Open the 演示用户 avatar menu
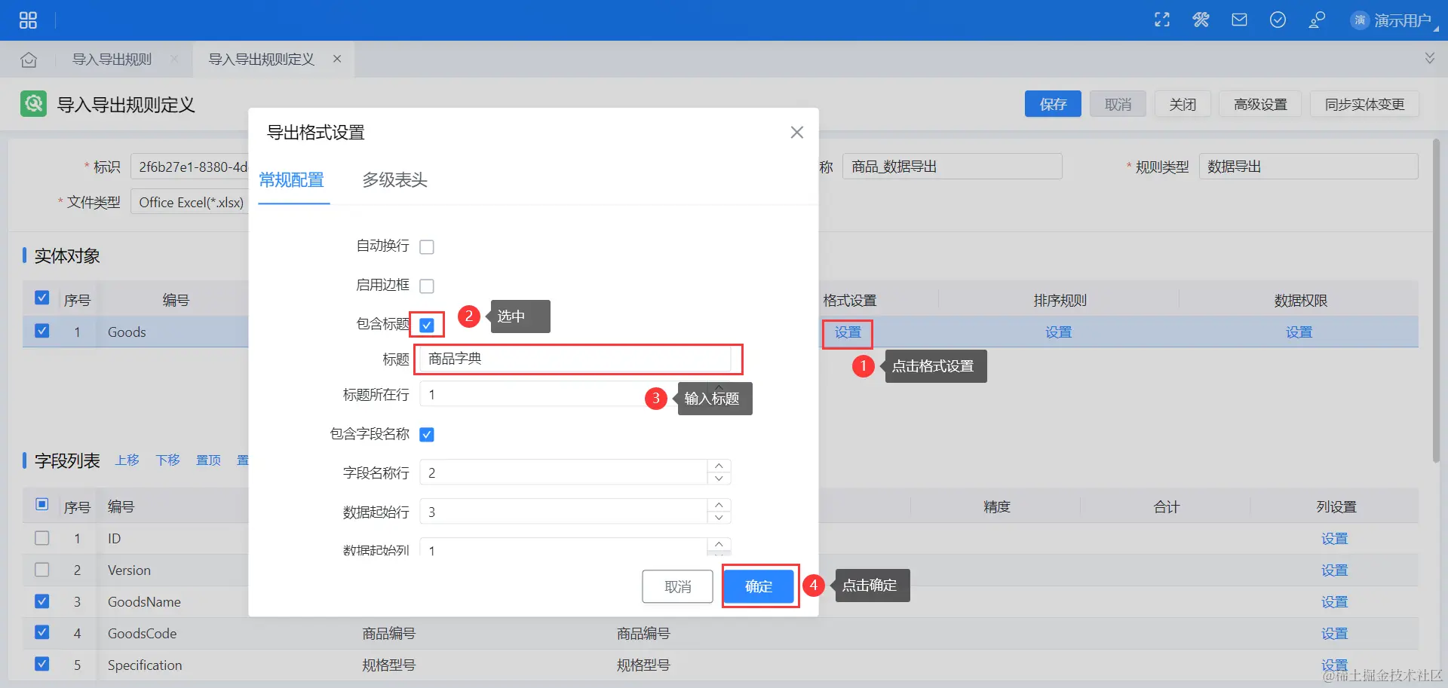This screenshot has height=688, width=1448. 1394,20
